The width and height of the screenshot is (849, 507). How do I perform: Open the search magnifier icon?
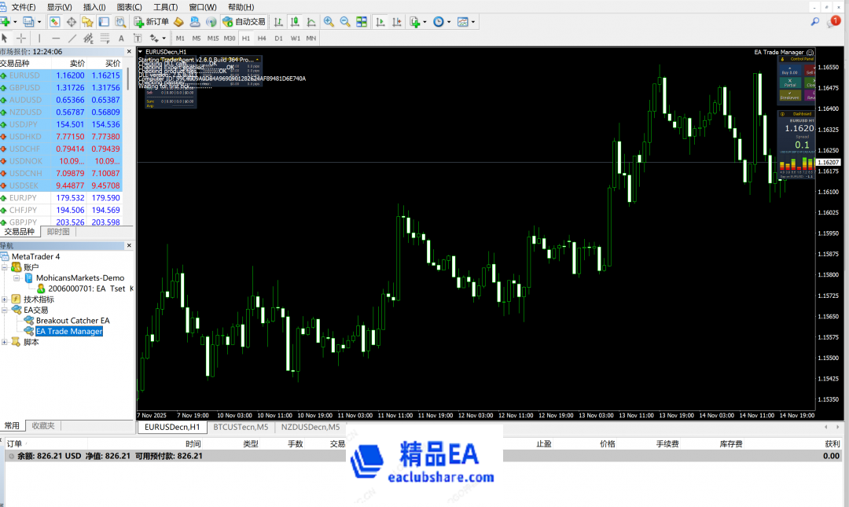[x=815, y=22]
